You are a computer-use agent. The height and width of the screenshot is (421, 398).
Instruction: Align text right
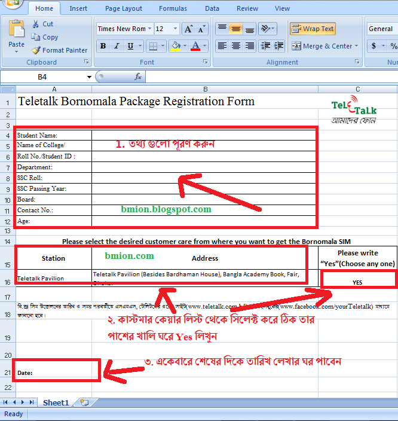(250, 46)
